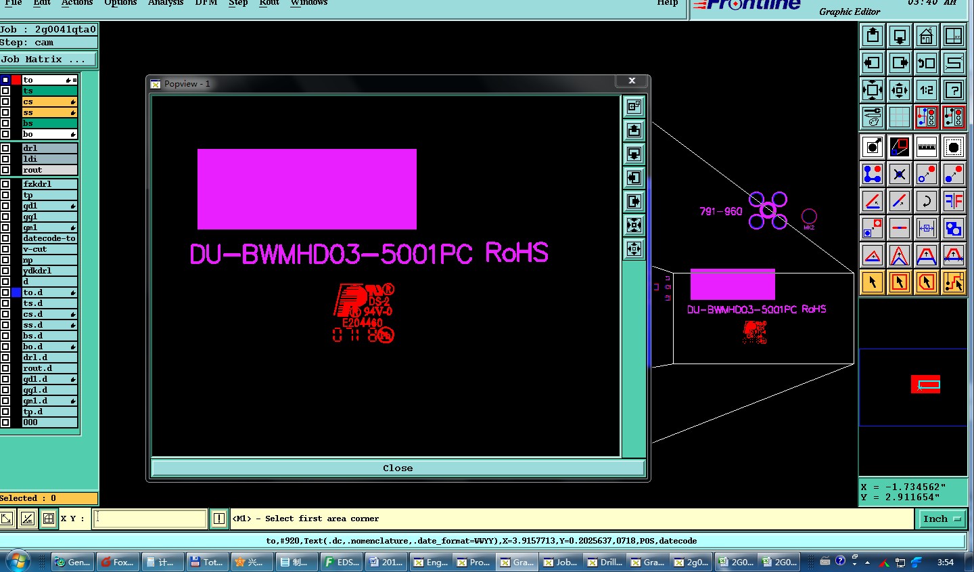Viewport: 974px width, 572px height.
Task: Click the red overview thumbnail in navigator
Action: tap(925, 384)
